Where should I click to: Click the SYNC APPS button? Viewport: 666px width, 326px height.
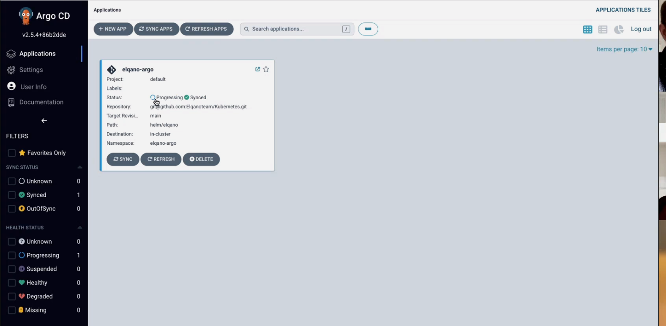[x=156, y=29]
